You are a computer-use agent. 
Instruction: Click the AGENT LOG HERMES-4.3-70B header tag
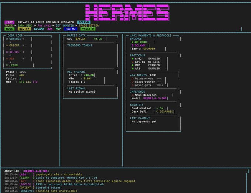pyautogui.click(x=36, y=171)
